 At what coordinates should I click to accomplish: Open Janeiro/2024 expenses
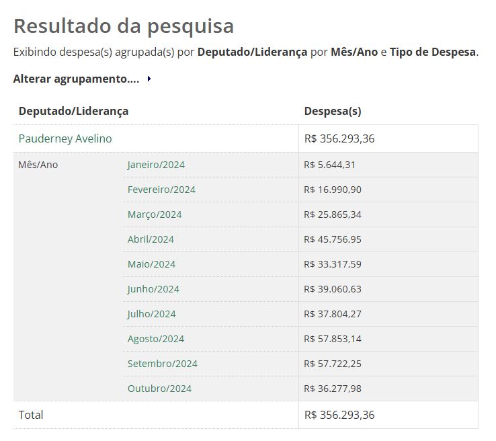156,165
